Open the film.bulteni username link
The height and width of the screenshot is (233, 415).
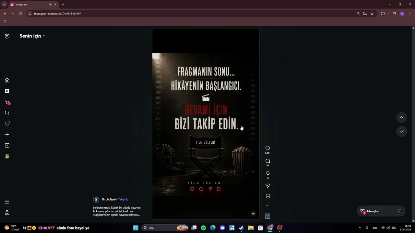tap(108, 200)
